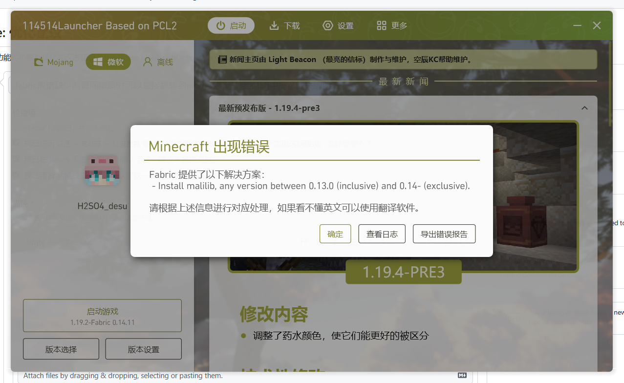Click the settings gear hexagon icon
This screenshot has height=383, width=624.
click(327, 25)
